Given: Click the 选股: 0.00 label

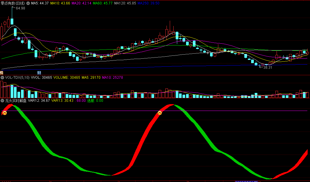Looking at the screenshot, I should tap(95, 101).
